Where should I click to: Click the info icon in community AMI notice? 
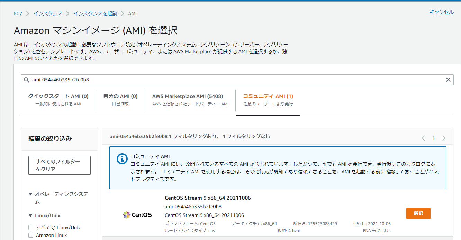click(x=122, y=159)
